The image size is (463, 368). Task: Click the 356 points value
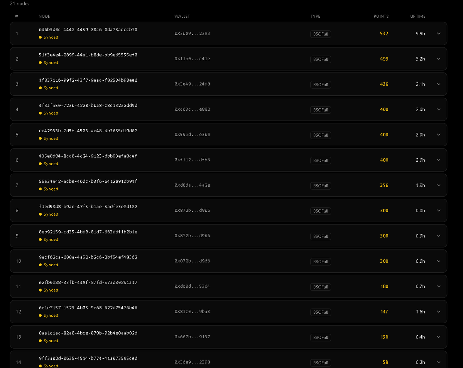384,185
